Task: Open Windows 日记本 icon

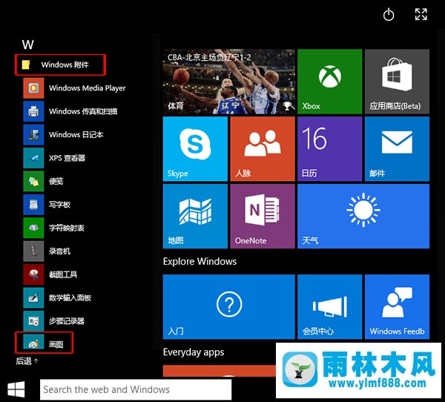Action: 33,134
